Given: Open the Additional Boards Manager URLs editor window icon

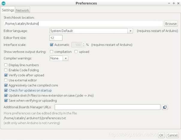Looking at the screenshot, I should pos(165,107).
